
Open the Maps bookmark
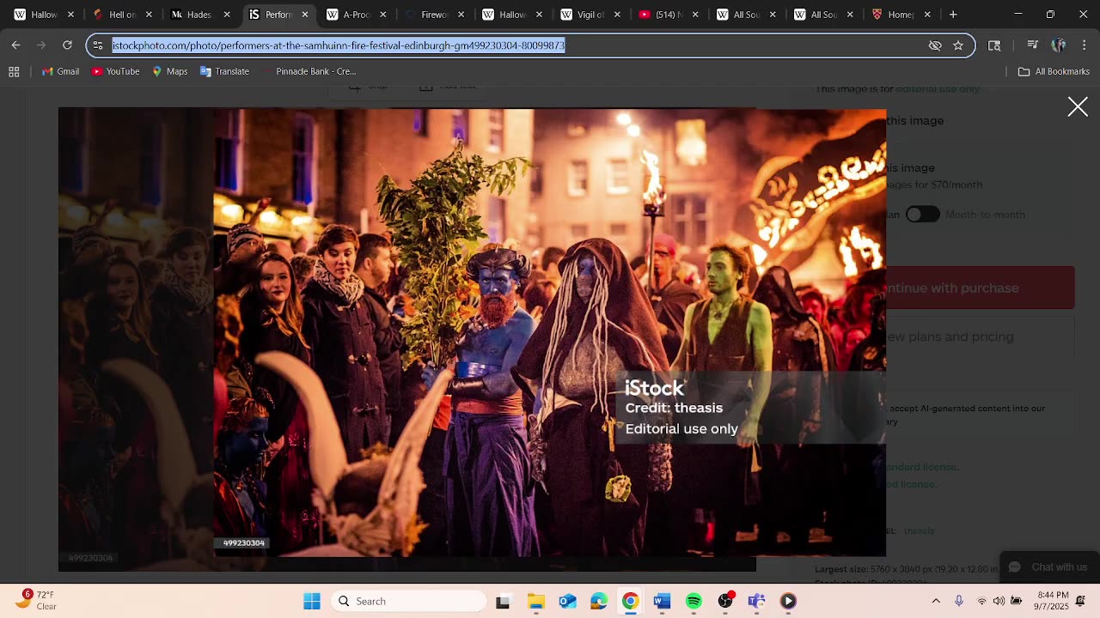[169, 71]
